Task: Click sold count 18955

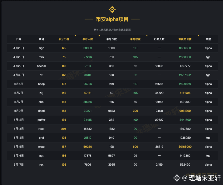Action: [x=159, y=102]
